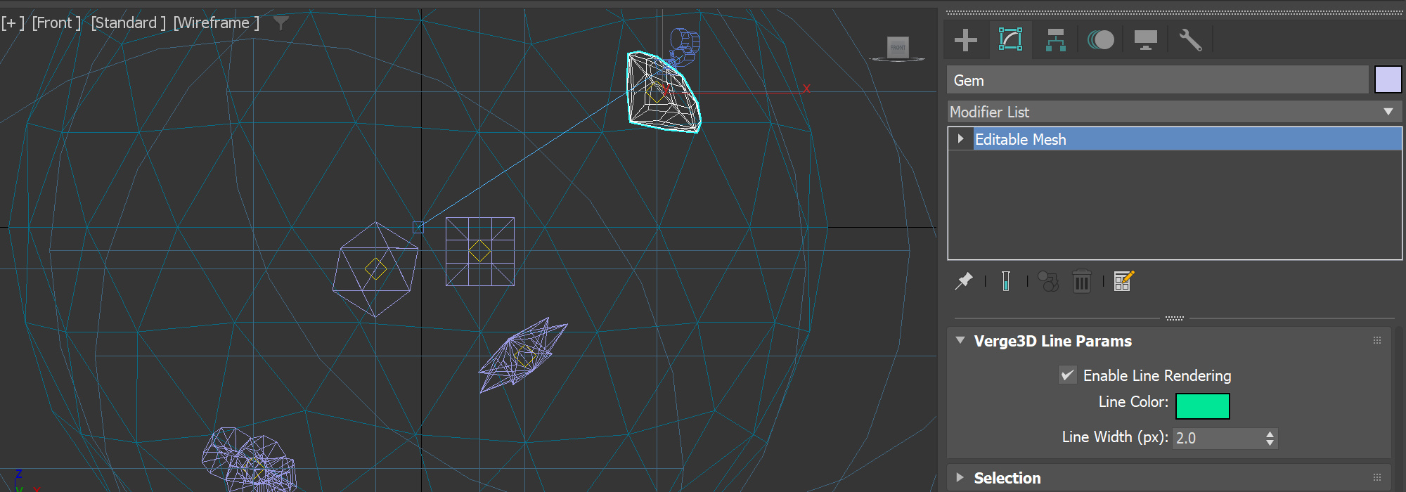Open the Gem object color swatch
Image resolution: width=1406 pixels, height=492 pixels.
pos(1388,79)
